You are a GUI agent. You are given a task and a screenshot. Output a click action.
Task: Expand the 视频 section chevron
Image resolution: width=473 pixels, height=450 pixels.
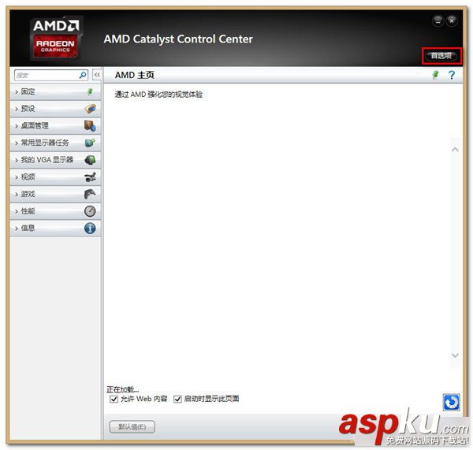click(17, 177)
